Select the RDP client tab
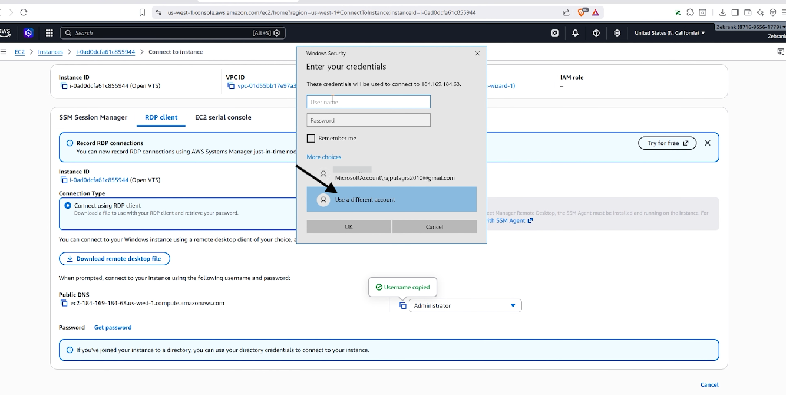Image resolution: width=786 pixels, height=395 pixels. coord(161,117)
